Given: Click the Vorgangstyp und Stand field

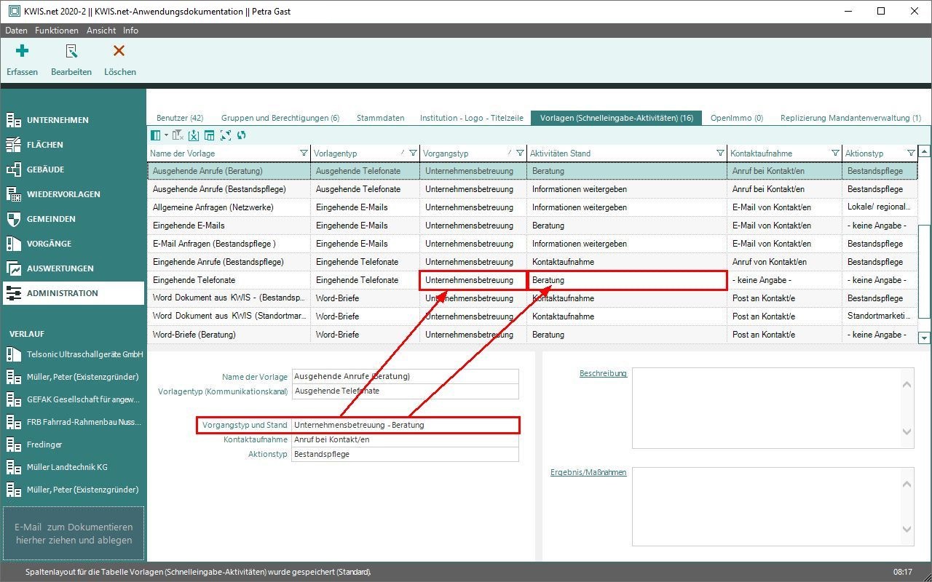Looking at the screenshot, I should [405, 425].
